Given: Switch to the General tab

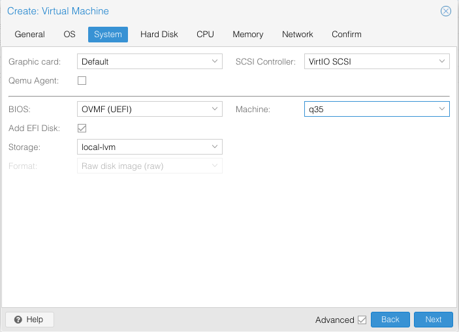Looking at the screenshot, I should click(x=29, y=35).
